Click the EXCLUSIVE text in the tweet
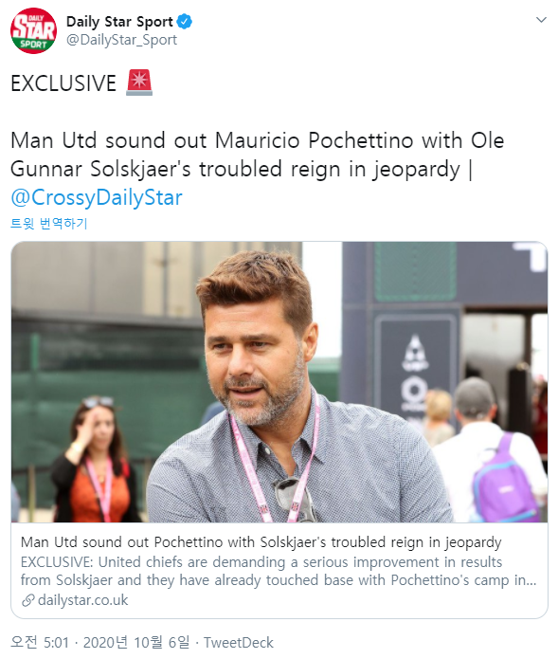 click(x=63, y=83)
